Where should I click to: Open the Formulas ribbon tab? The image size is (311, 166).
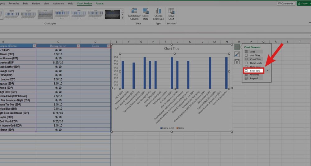point(13,3)
